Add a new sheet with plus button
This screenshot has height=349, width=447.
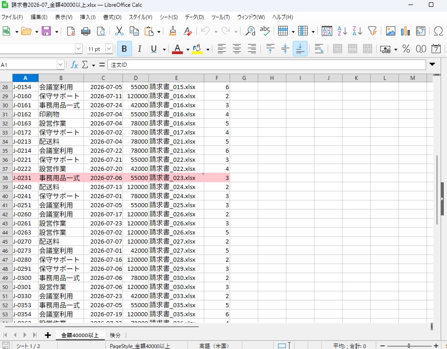(48, 335)
